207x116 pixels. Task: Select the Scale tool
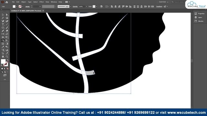(x=7, y=34)
